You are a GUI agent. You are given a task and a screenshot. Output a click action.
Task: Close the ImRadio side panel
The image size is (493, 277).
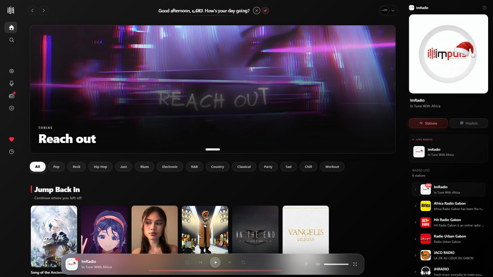point(484,8)
